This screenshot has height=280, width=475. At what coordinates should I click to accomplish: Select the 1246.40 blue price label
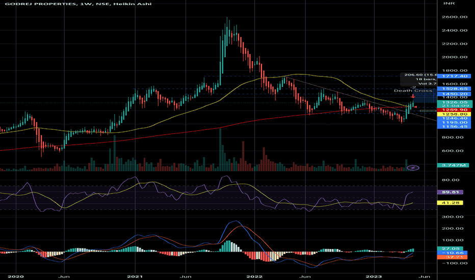(454, 118)
